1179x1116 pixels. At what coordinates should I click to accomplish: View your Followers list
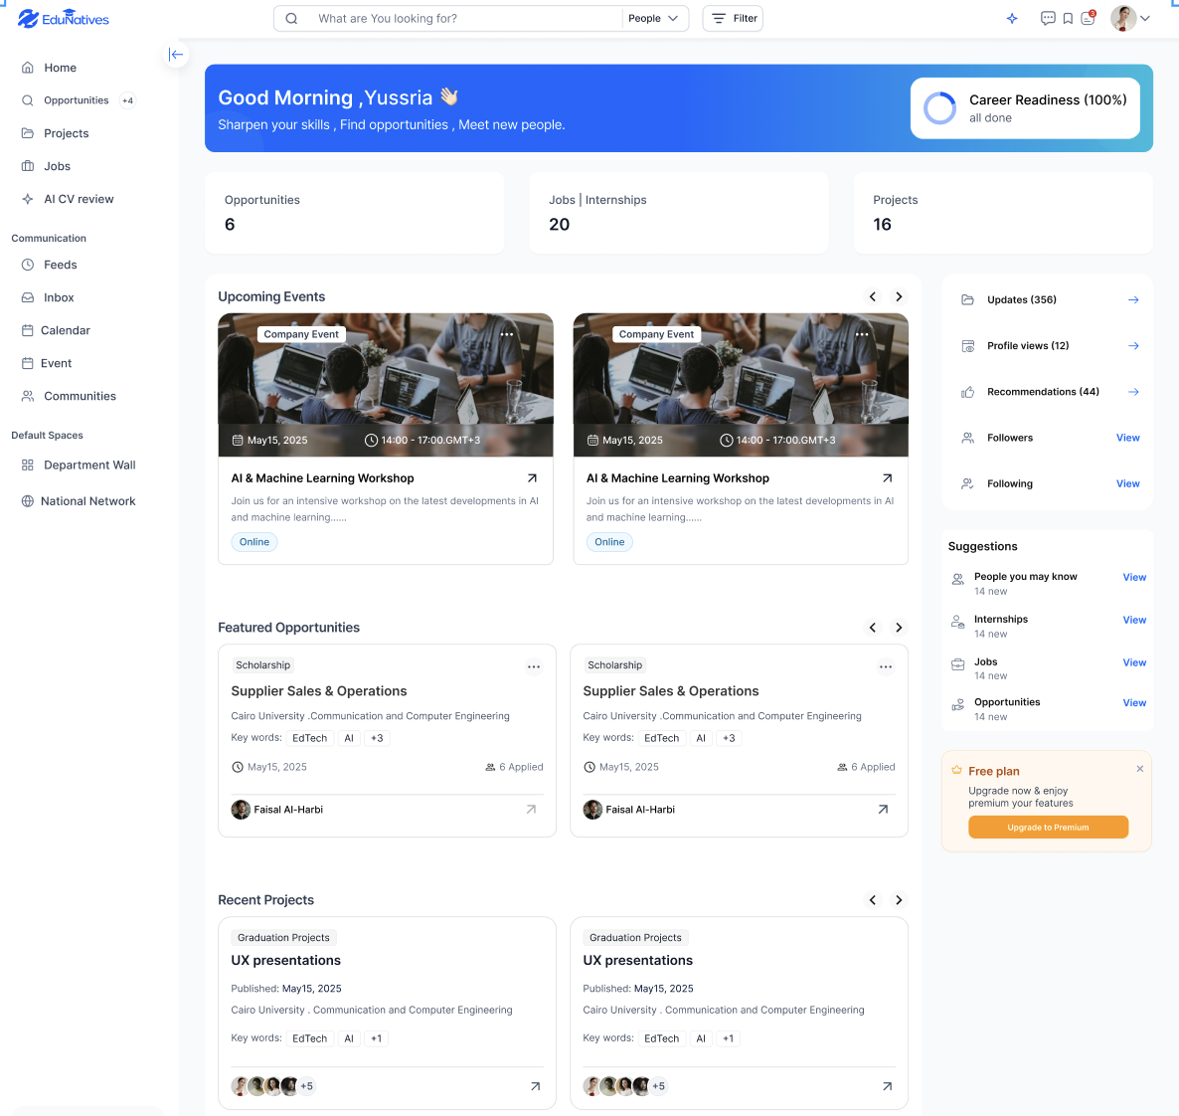coord(1127,438)
